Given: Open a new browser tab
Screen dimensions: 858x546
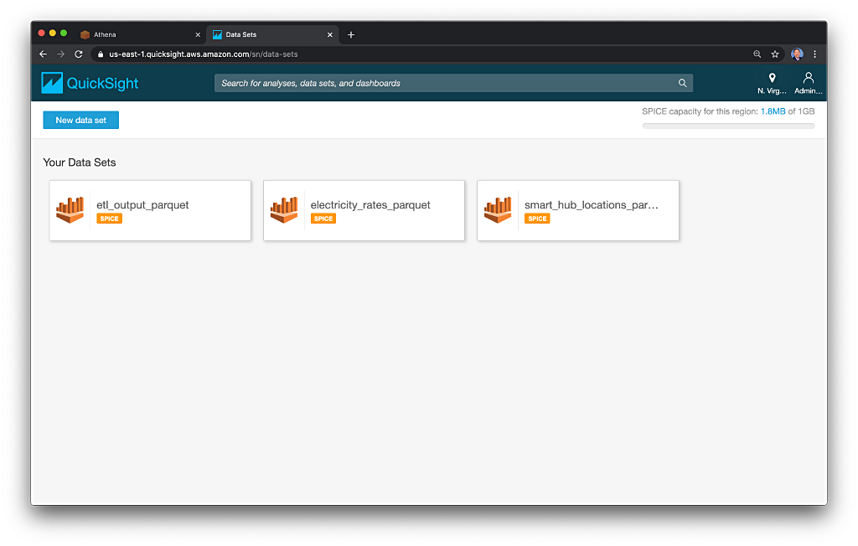Looking at the screenshot, I should 351,34.
